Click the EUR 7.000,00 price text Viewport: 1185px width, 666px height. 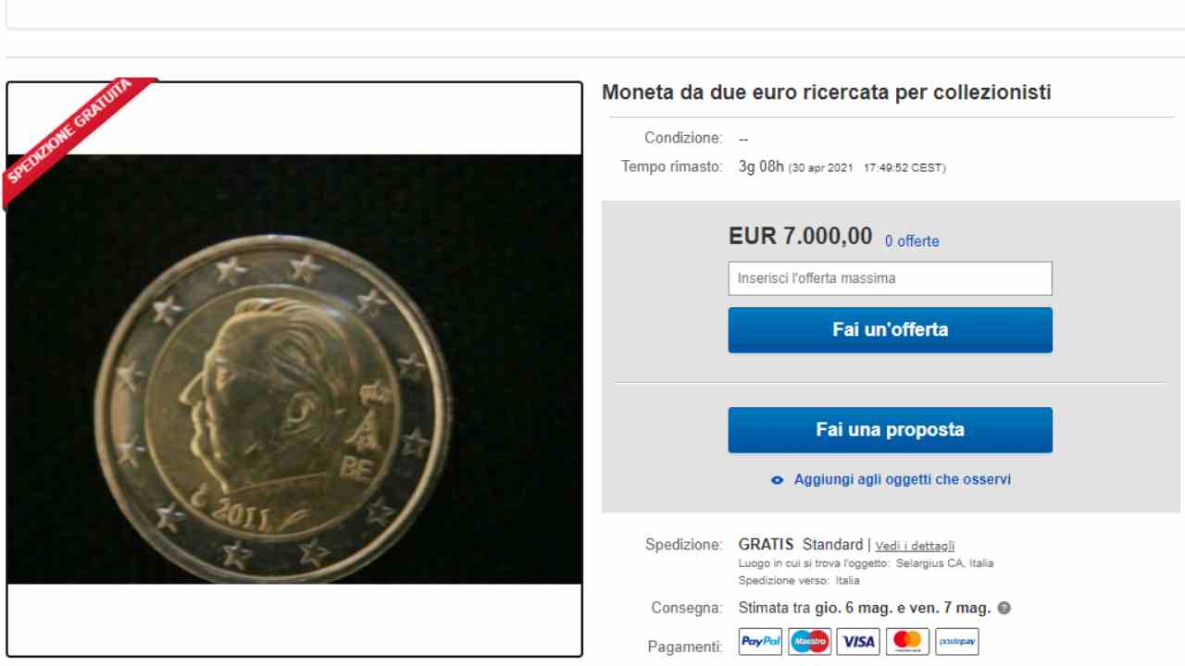pos(801,237)
